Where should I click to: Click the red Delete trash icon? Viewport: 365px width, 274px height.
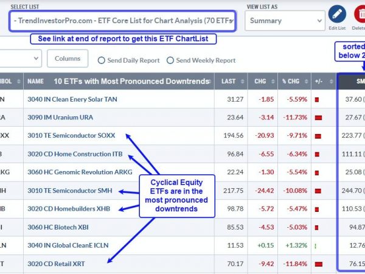(x=360, y=14)
